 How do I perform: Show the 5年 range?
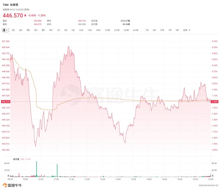(177, 30)
